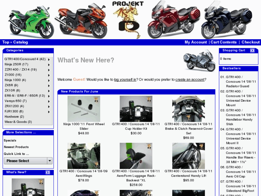Open Cup Holder Kit product title
This screenshot has height=196, width=261.
(x=136, y=126)
